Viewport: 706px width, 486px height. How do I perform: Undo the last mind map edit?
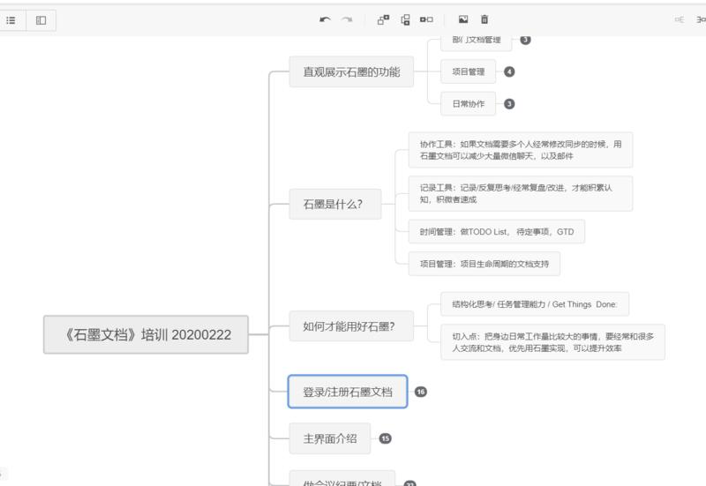coord(325,19)
